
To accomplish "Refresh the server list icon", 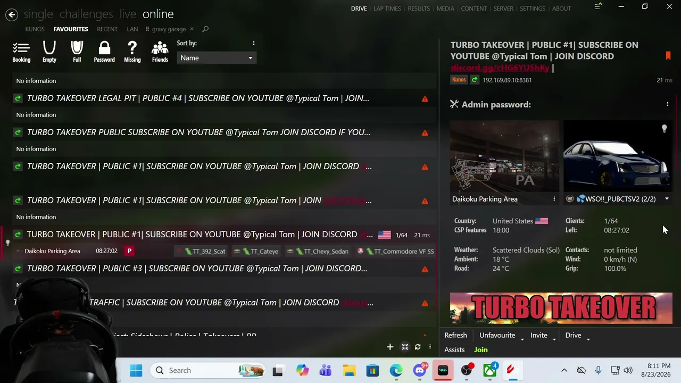I will tap(418, 347).
